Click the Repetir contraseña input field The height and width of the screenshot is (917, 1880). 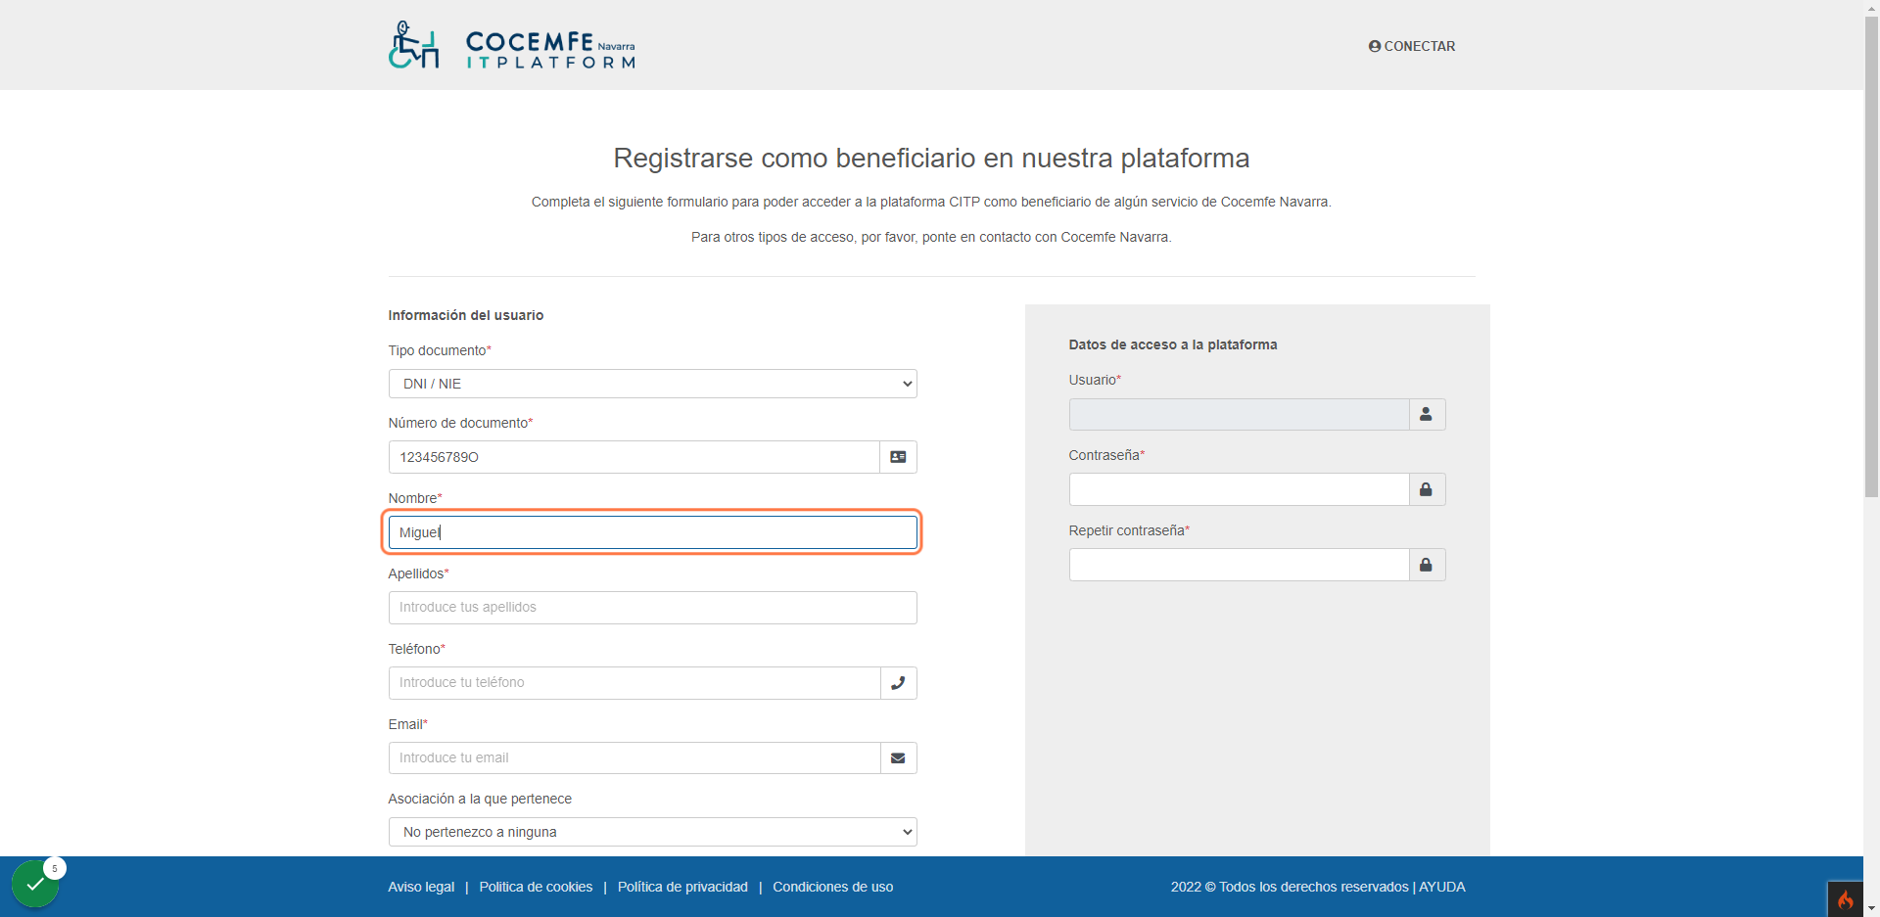click(x=1239, y=565)
